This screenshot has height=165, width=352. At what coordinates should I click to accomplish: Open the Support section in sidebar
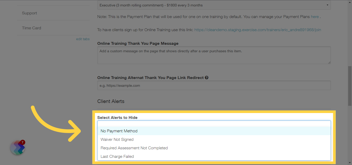click(29, 13)
